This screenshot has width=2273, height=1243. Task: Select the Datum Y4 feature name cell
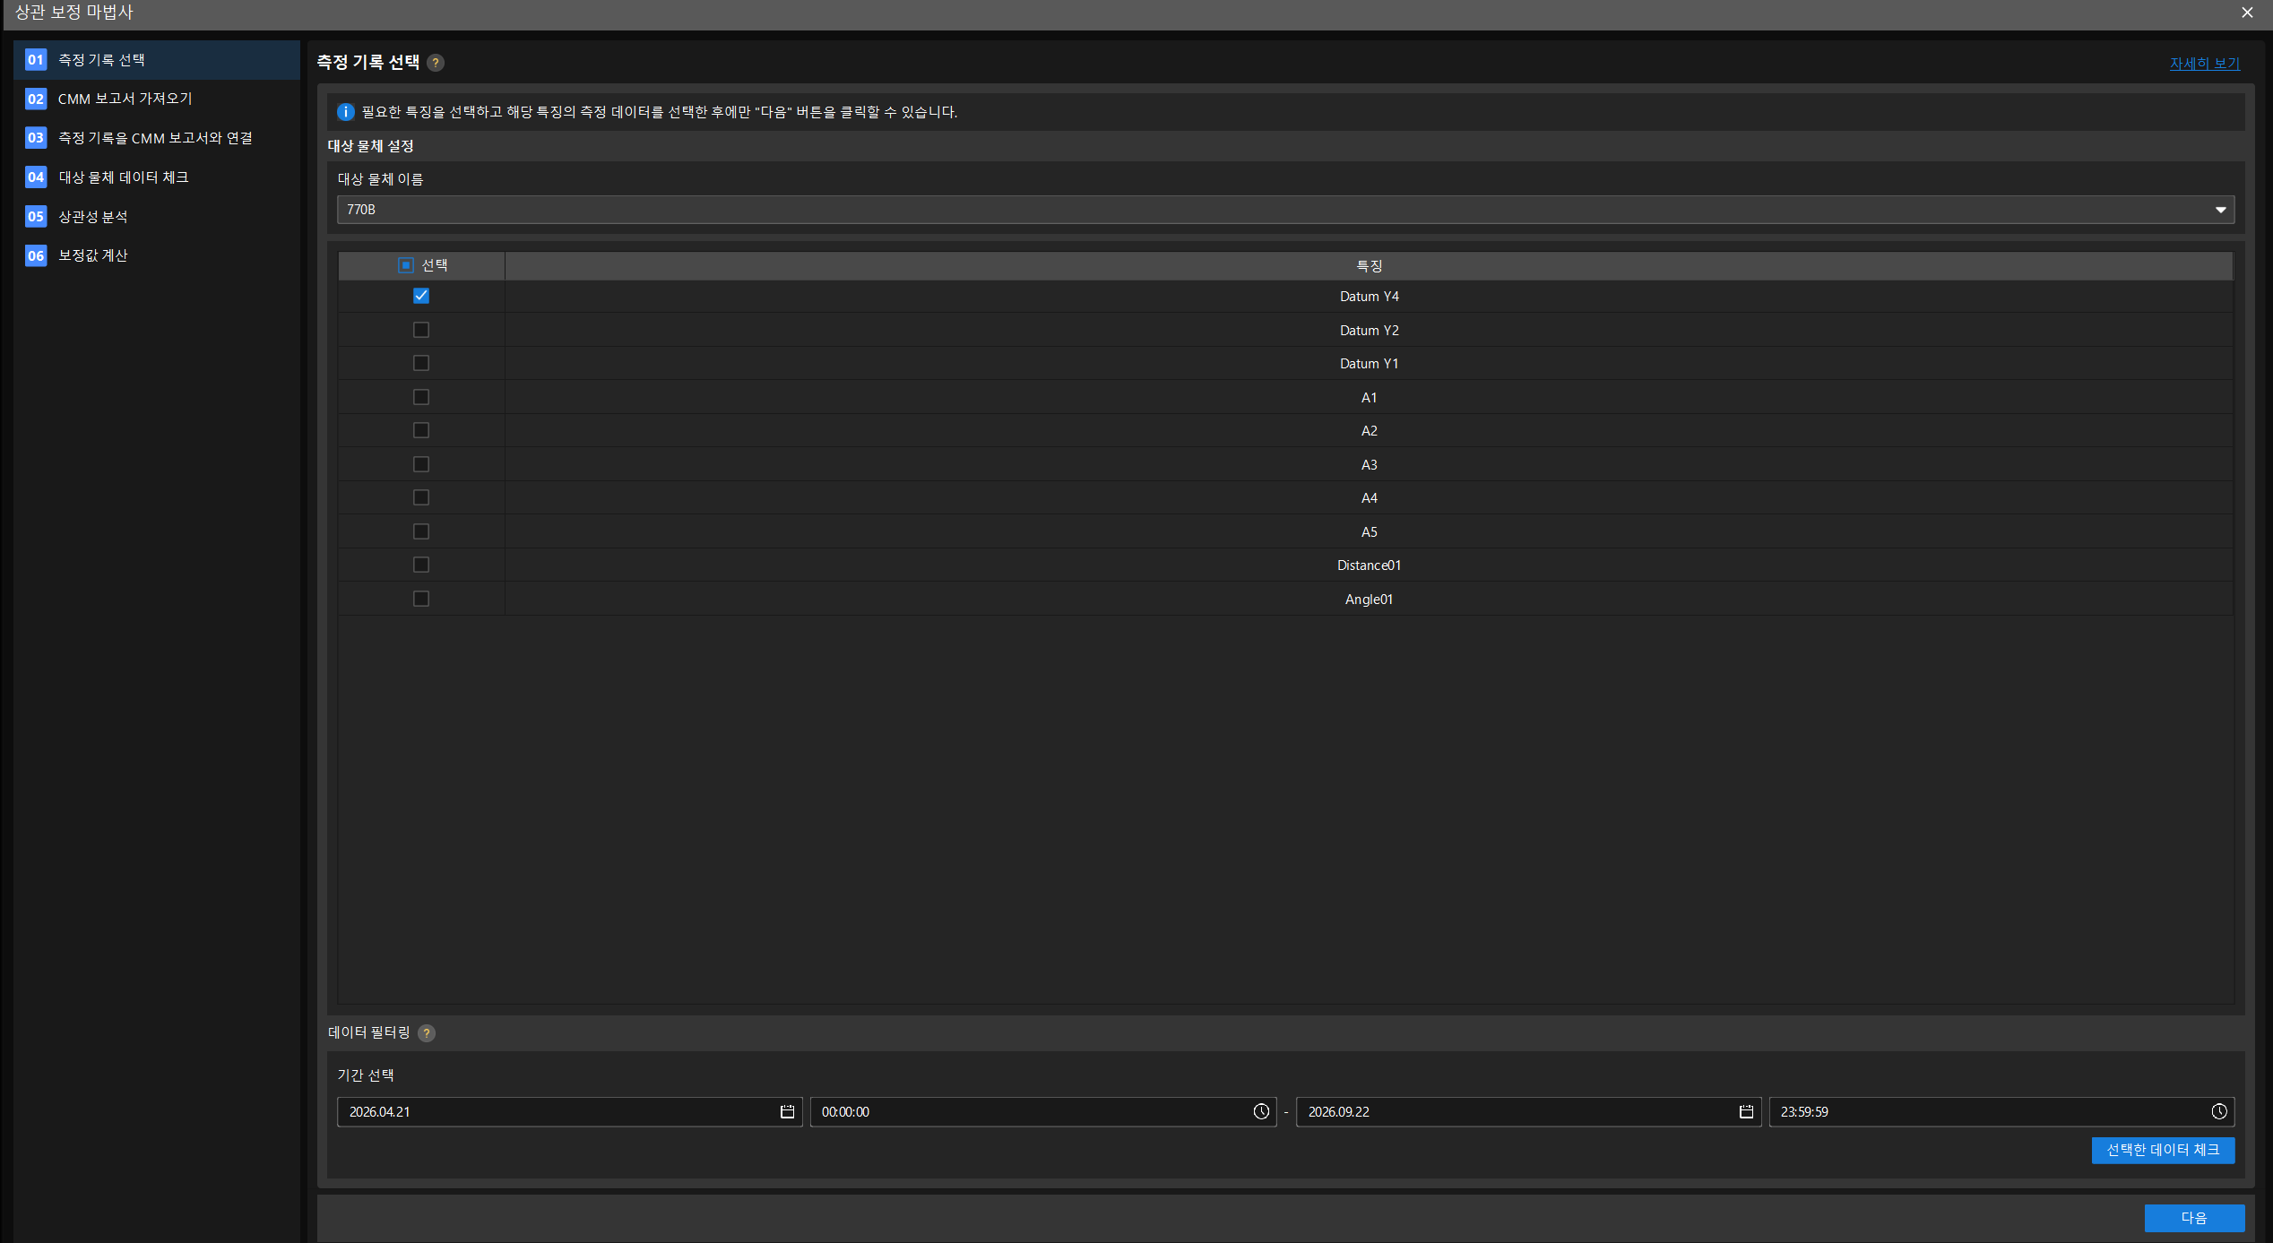click(x=1369, y=297)
